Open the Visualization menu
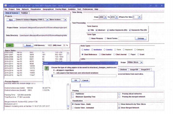 click(x=35, y=9)
